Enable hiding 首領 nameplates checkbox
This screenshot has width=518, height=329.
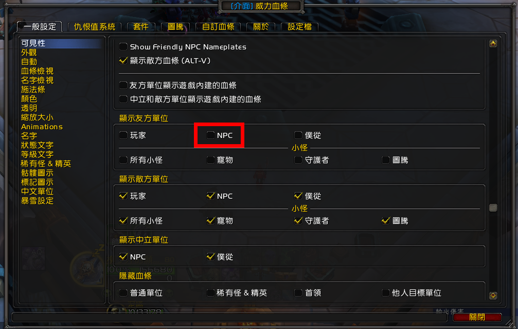(298, 292)
